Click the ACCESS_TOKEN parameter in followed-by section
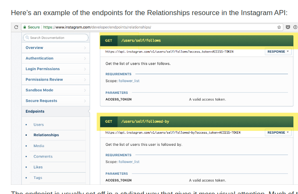 click(118, 180)
